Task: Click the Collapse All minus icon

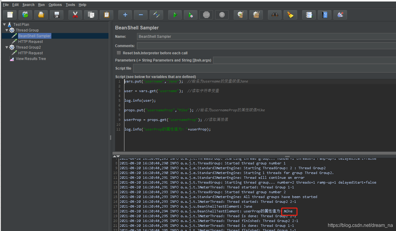Action: point(141,15)
